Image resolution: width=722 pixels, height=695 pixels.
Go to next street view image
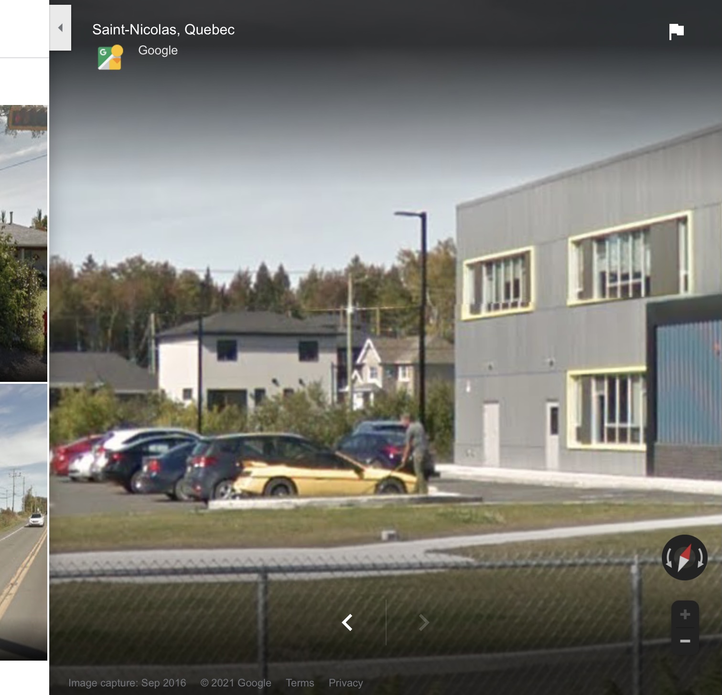(x=423, y=622)
